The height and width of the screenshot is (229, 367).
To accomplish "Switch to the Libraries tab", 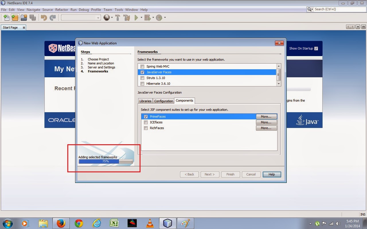I will [145, 101].
